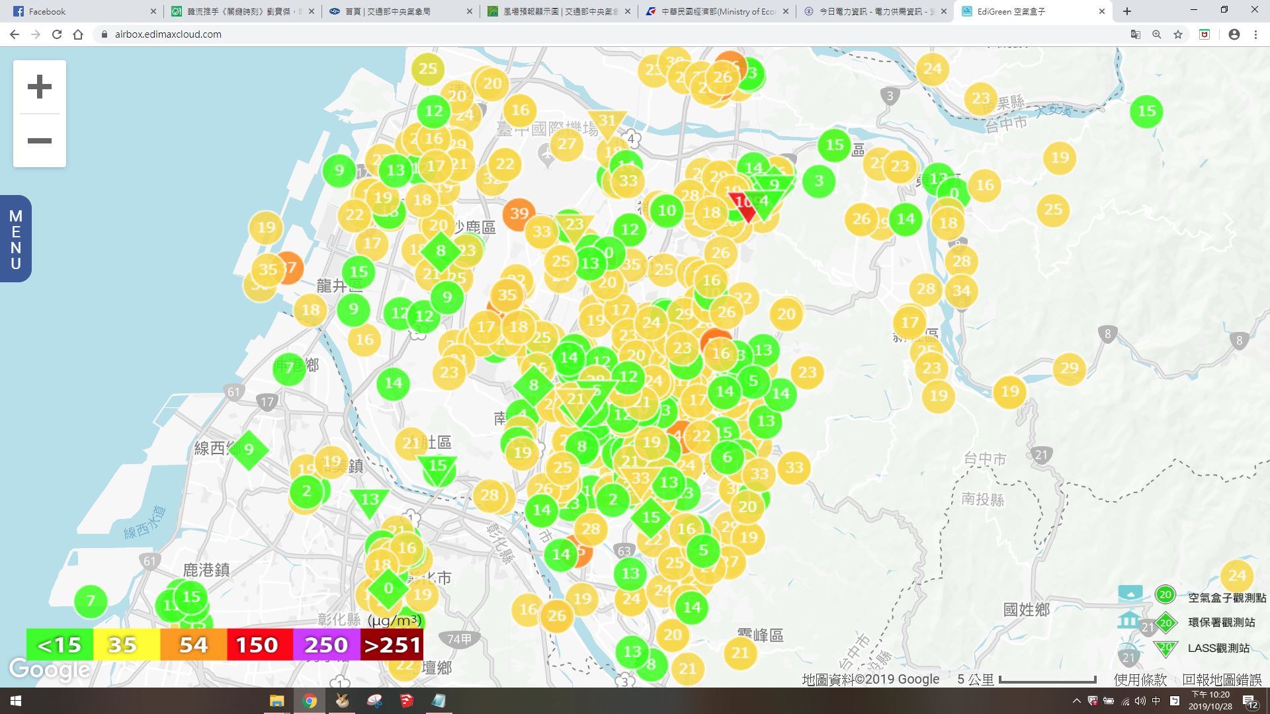Reload the airbox page

tap(57, 34)
